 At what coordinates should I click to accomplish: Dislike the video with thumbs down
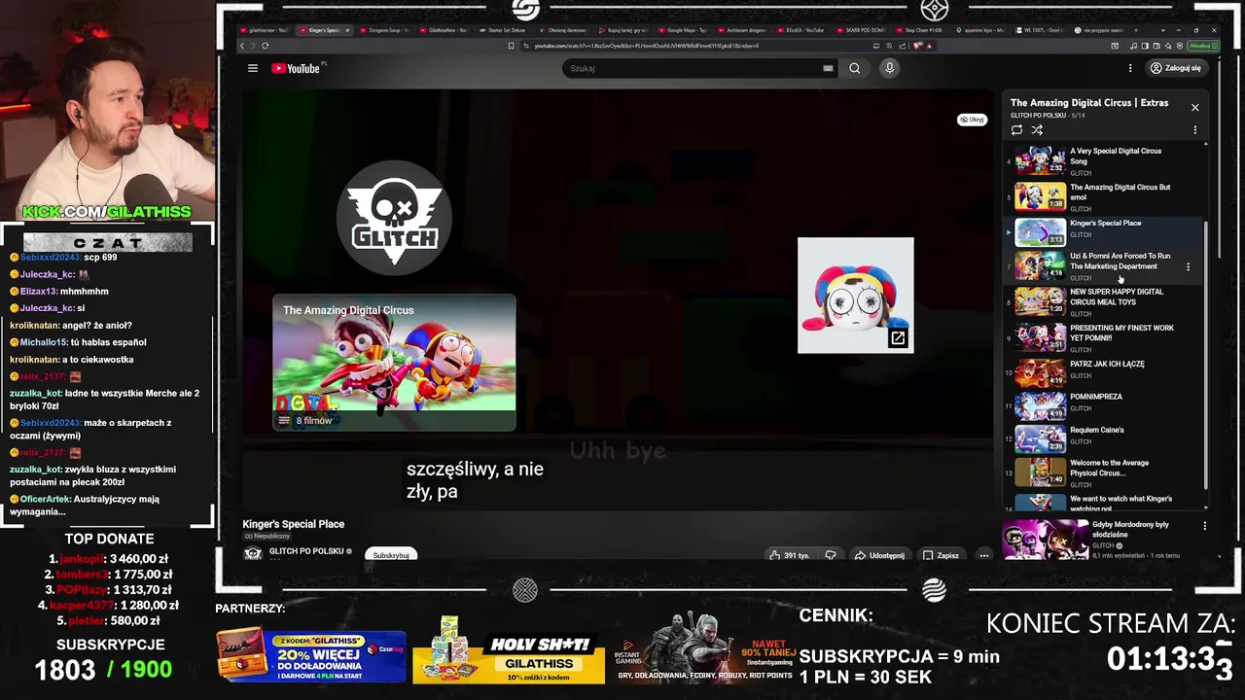click(831, 555)
